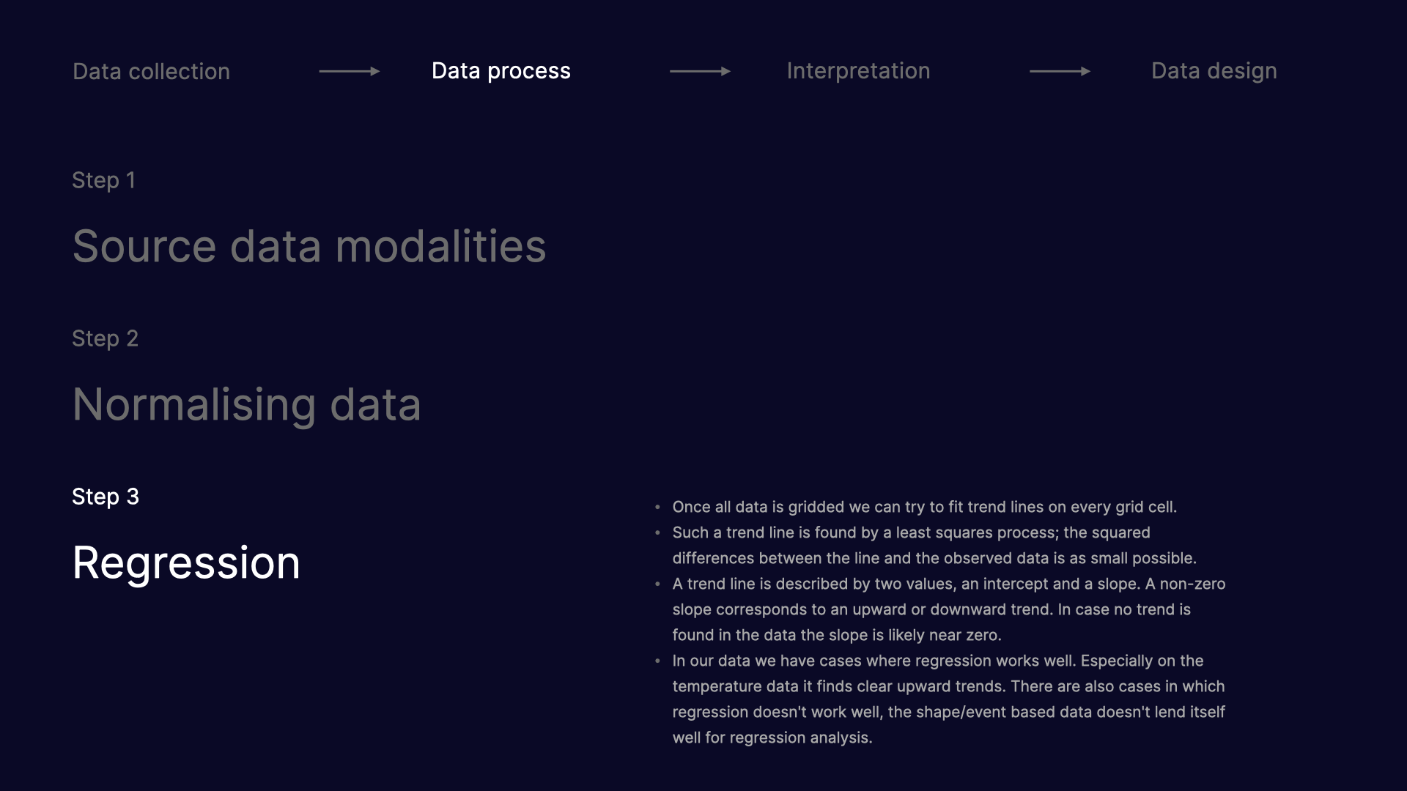Select the Step 2 label

point(105,338)
